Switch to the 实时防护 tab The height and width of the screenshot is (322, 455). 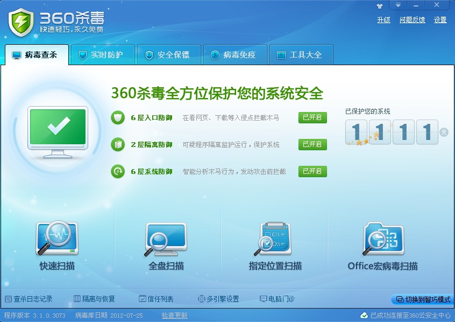point(103,54)
